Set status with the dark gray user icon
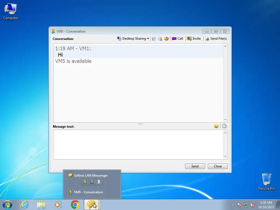The image size is (280, 210). pyautogui.click(x=92, y=182)
